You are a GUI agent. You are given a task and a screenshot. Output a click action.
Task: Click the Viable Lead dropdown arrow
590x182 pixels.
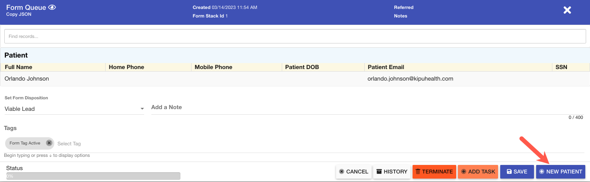pyautogui.click(x=142, y=109)
